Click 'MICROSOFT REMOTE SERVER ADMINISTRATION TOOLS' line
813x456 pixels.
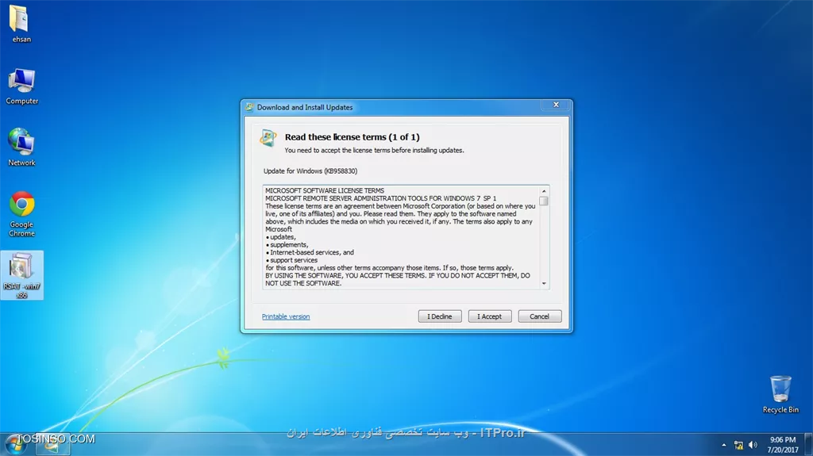pos(380,198)
